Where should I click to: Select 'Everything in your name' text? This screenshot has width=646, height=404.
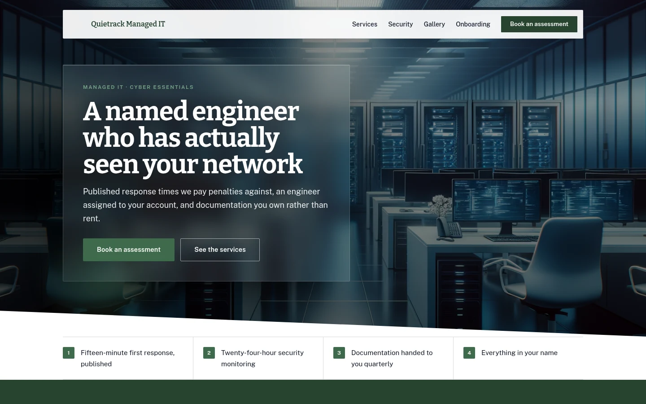519,353
